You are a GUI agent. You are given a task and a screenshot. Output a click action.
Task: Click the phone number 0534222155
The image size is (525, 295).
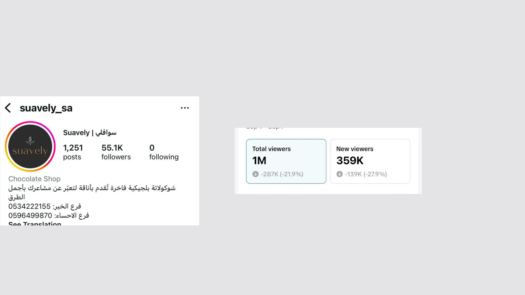(30, 206)
